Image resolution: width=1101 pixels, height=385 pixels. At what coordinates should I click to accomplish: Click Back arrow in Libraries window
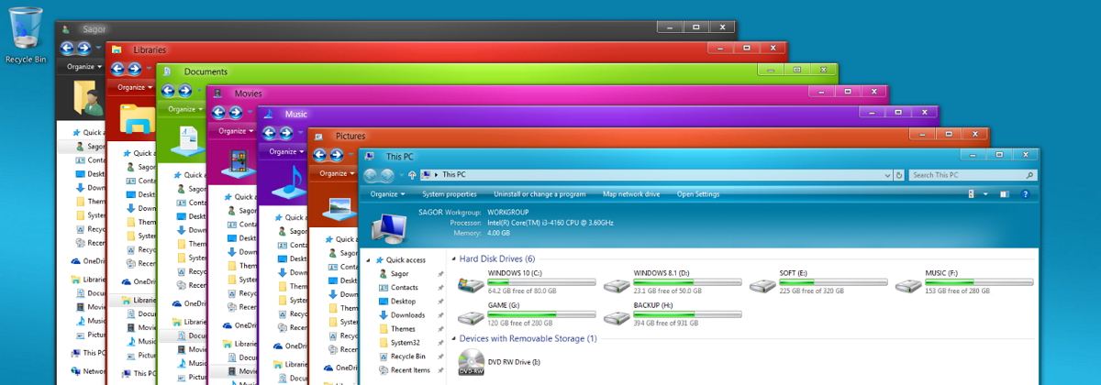click(x=117, y=68)
